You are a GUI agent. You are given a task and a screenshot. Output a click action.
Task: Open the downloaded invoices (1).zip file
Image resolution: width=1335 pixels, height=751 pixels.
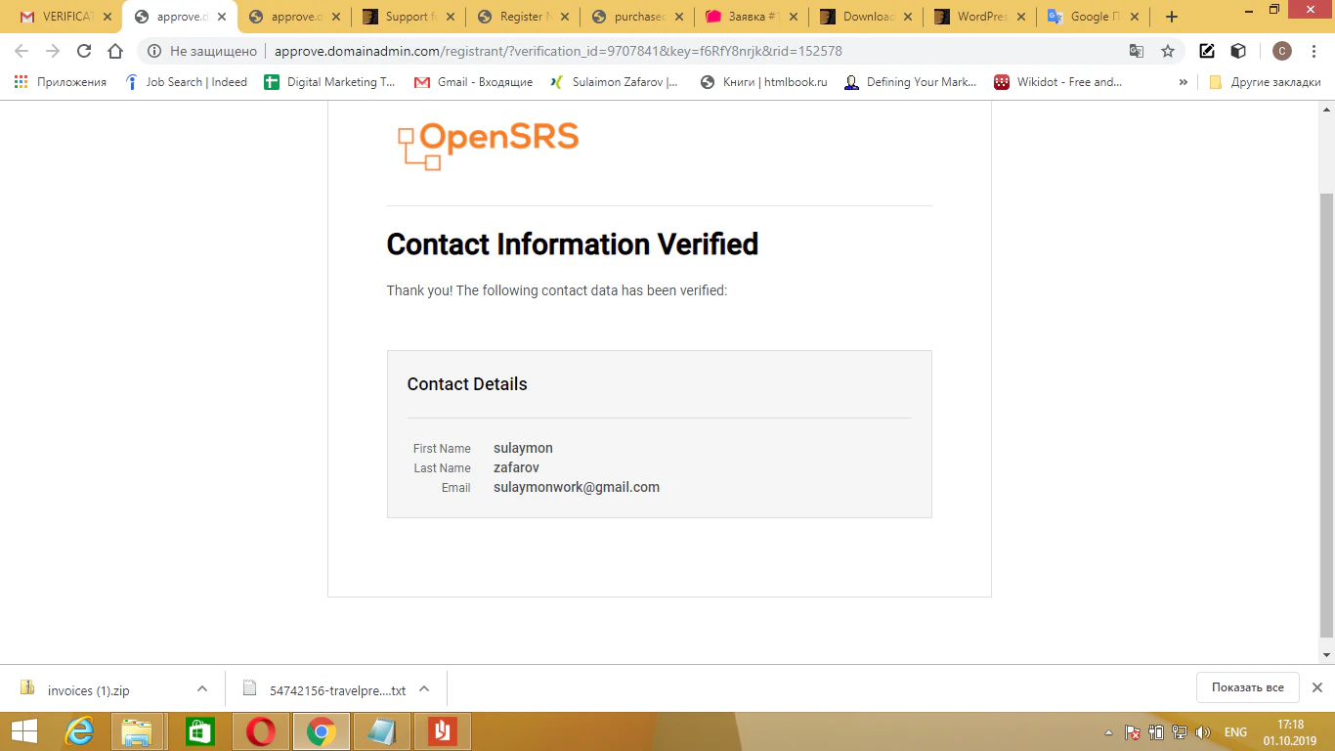click(x=88, y=689)
